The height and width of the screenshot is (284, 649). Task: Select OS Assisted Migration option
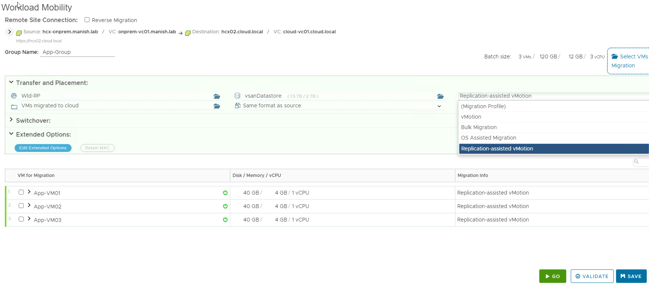click(488, 138)
